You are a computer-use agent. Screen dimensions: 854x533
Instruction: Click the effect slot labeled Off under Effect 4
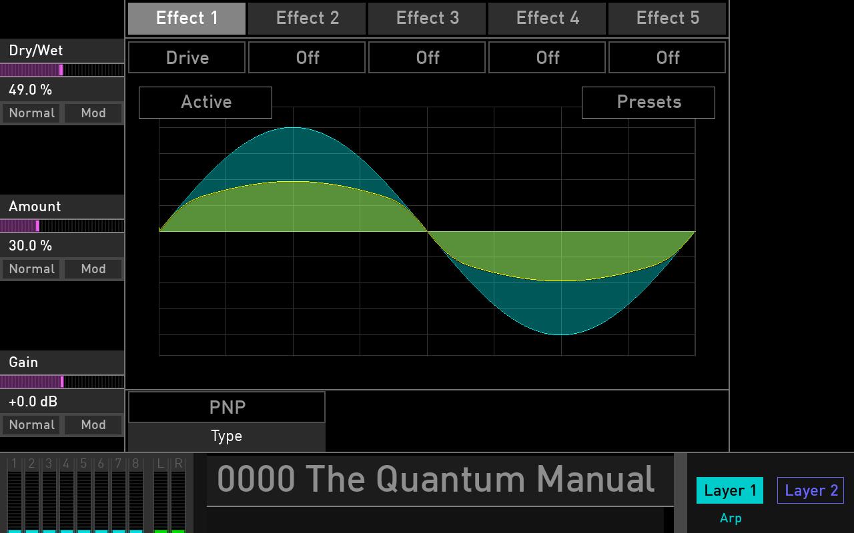(546, 57)
